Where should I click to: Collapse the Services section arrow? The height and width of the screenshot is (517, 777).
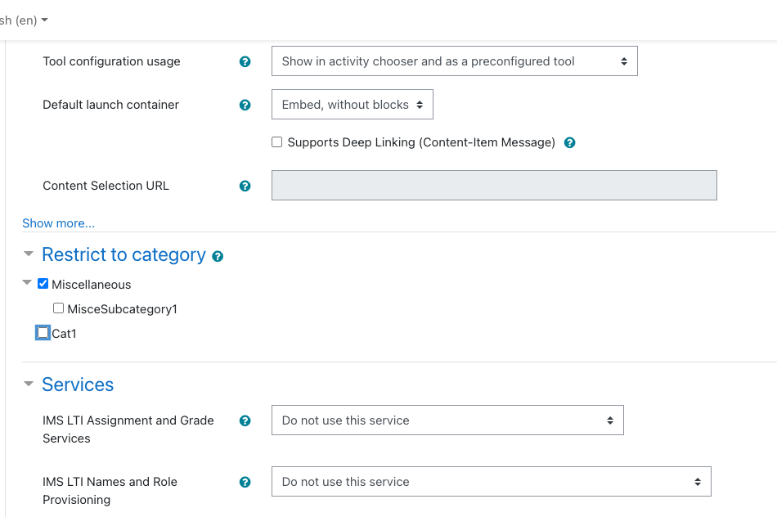coord(29,384)
